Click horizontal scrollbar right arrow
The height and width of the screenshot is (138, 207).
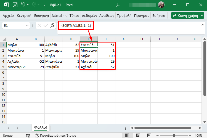point(200,128)
